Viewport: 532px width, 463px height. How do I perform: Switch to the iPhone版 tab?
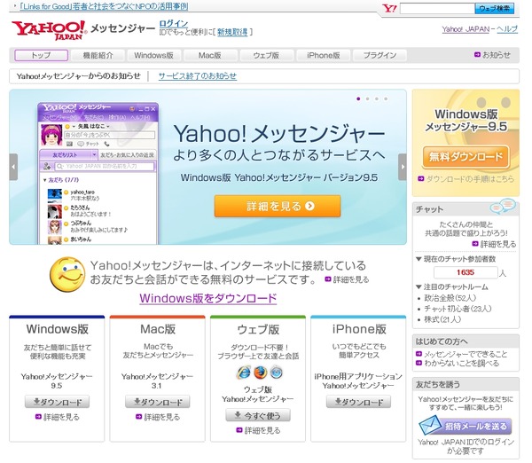tap(323, 55)
